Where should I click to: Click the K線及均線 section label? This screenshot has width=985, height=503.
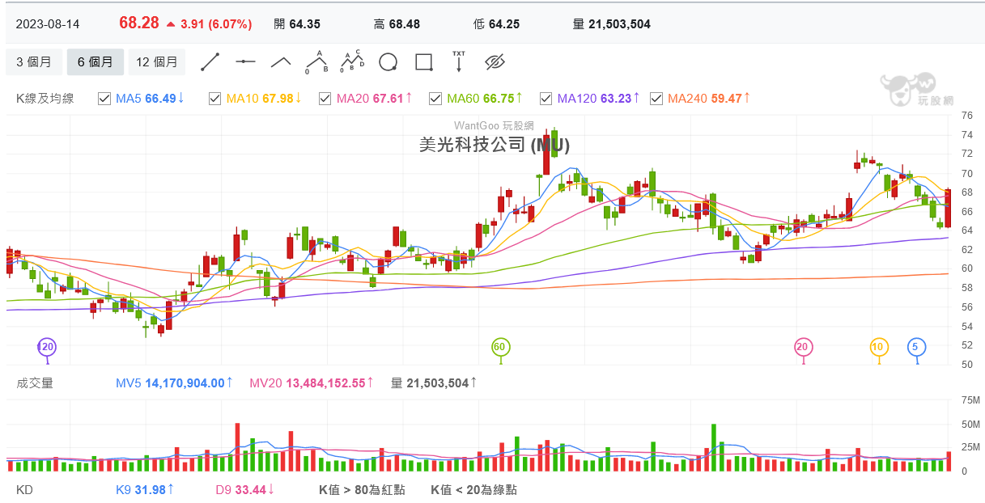45,99
